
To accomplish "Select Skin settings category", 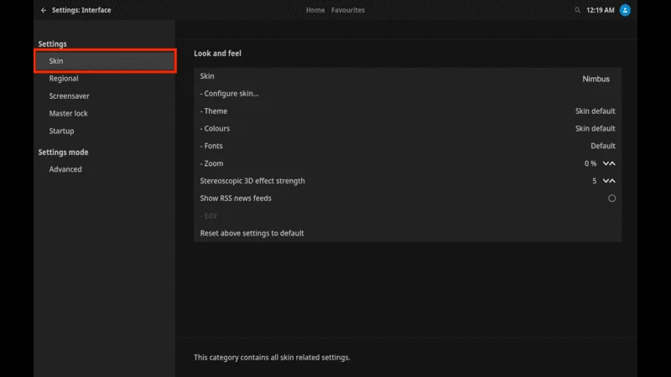I will pyautogui.click(x=105, y=60).
